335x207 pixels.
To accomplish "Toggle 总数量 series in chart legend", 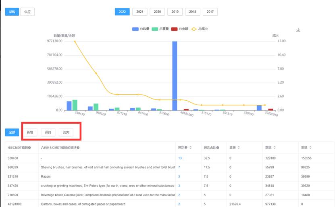I will tap(141, 29).
